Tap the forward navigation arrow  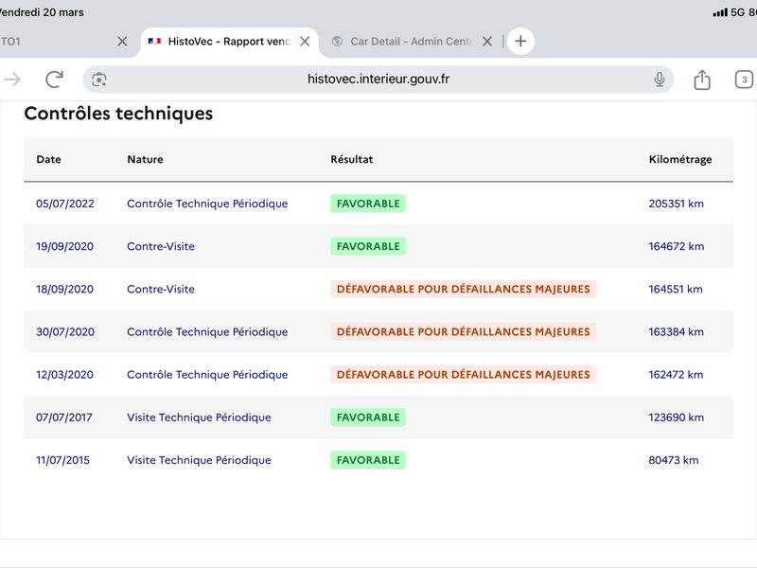(x=12, y=80)
